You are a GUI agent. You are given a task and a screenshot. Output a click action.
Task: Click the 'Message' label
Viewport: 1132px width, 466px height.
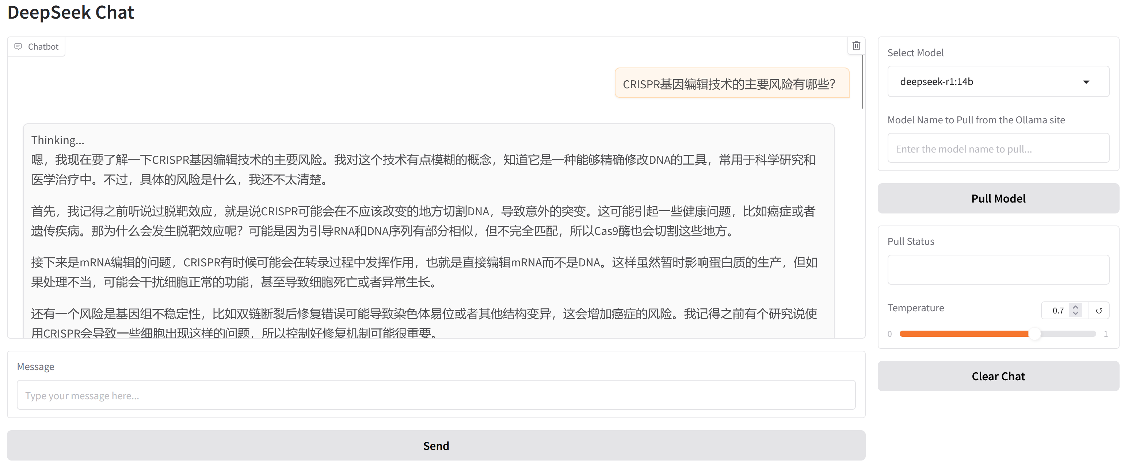point(35,367)
